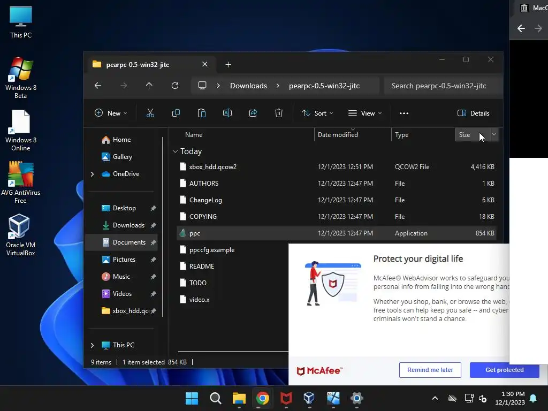
Task: Click the Rename icon in toolbar
Action: [227, 113]
